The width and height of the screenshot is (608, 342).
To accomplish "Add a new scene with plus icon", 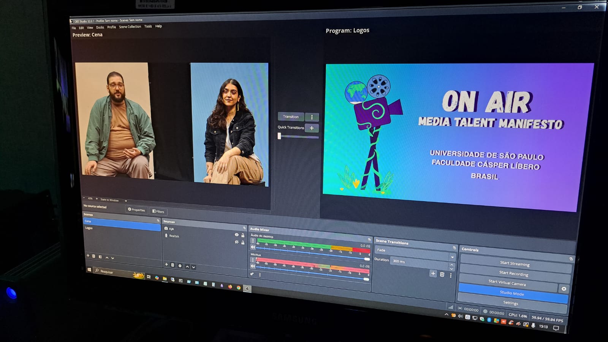I will [88, 256].
